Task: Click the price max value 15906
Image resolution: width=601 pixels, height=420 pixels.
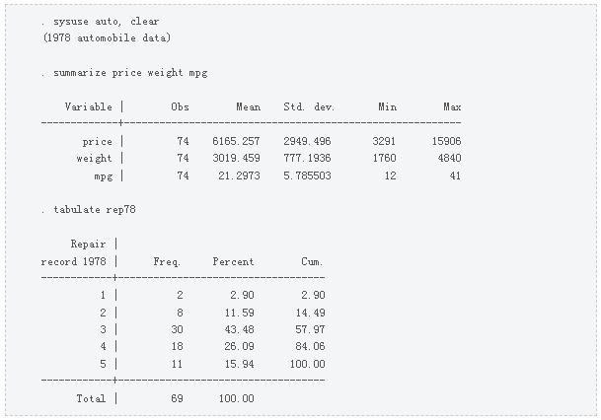Action: (x=446, y=141)
